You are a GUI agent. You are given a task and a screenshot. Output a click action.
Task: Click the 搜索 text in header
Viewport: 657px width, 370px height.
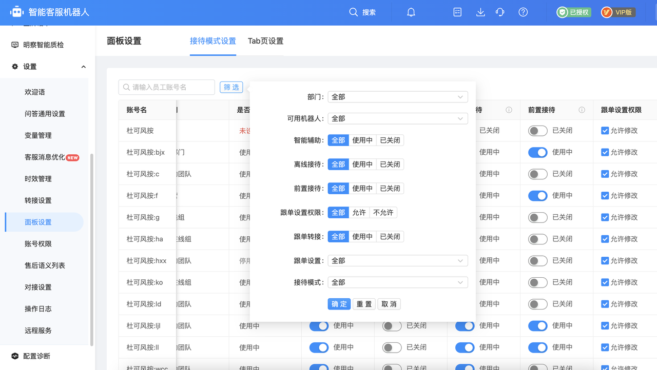(x=369, y=12)
